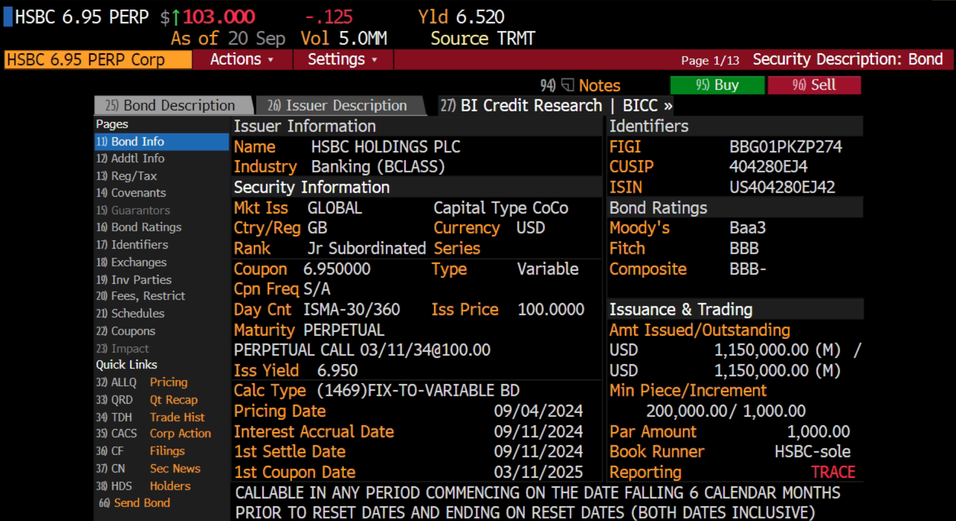Click the issuer name HSBC HOLDINGS PLC

386,146
